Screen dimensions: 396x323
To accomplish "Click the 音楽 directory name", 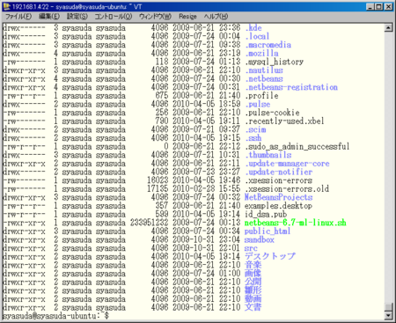I will 253,265.
